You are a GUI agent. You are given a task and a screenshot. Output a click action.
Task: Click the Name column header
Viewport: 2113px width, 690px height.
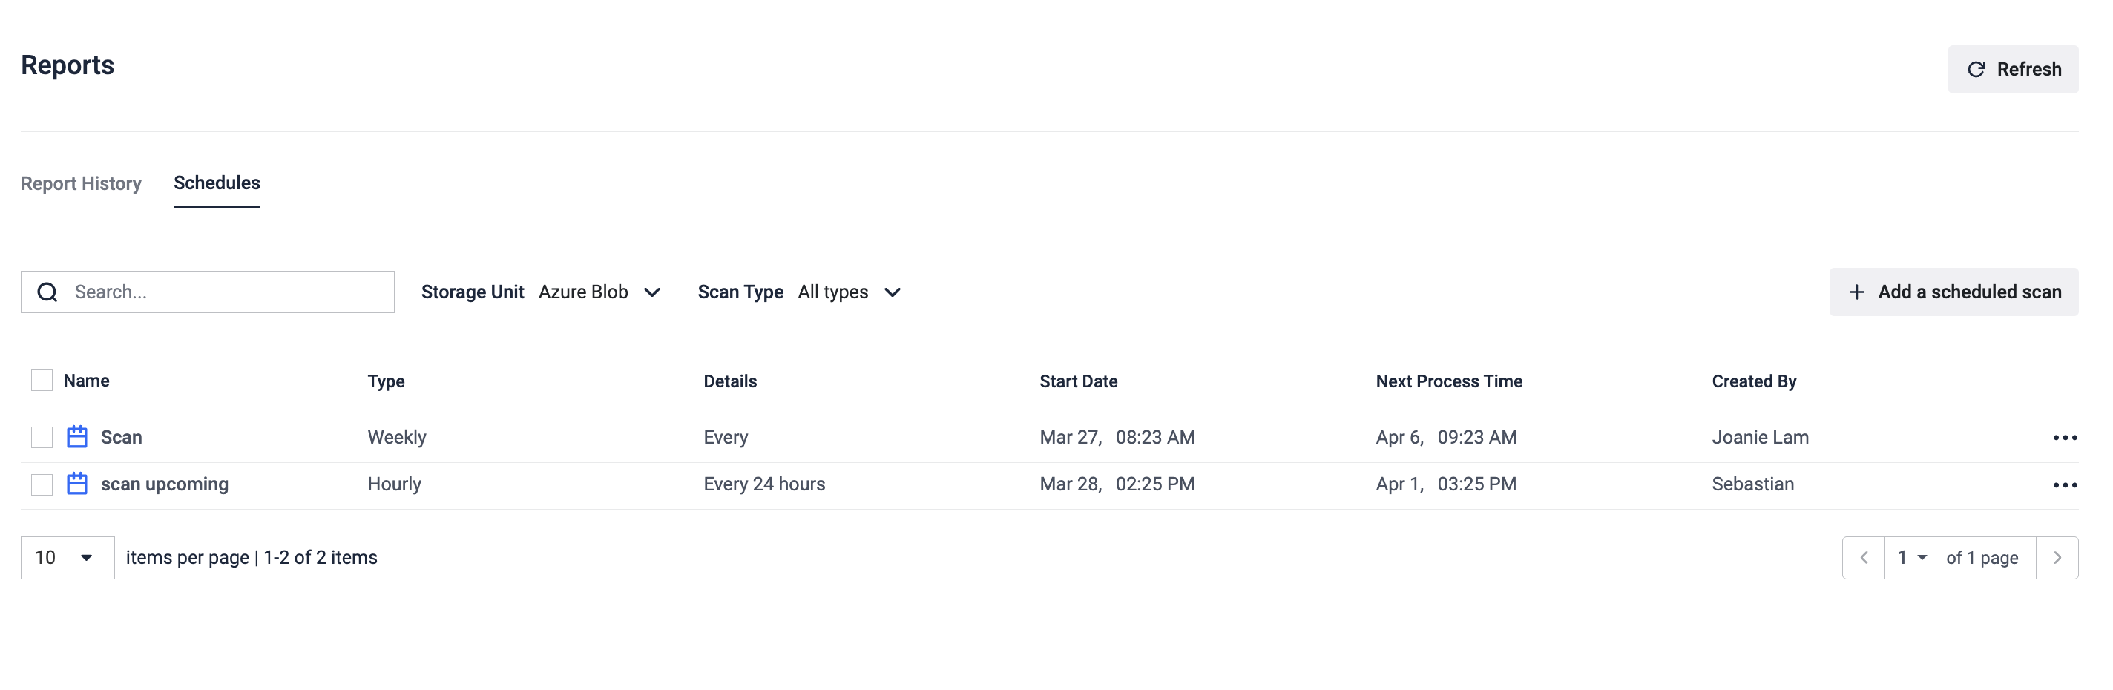(x=86, y=381)
